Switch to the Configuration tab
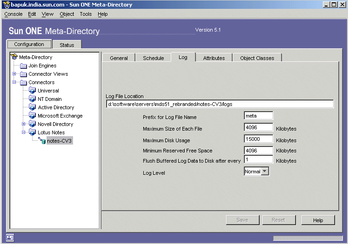The width and height of the screenshot is (348, 244). 29,44
